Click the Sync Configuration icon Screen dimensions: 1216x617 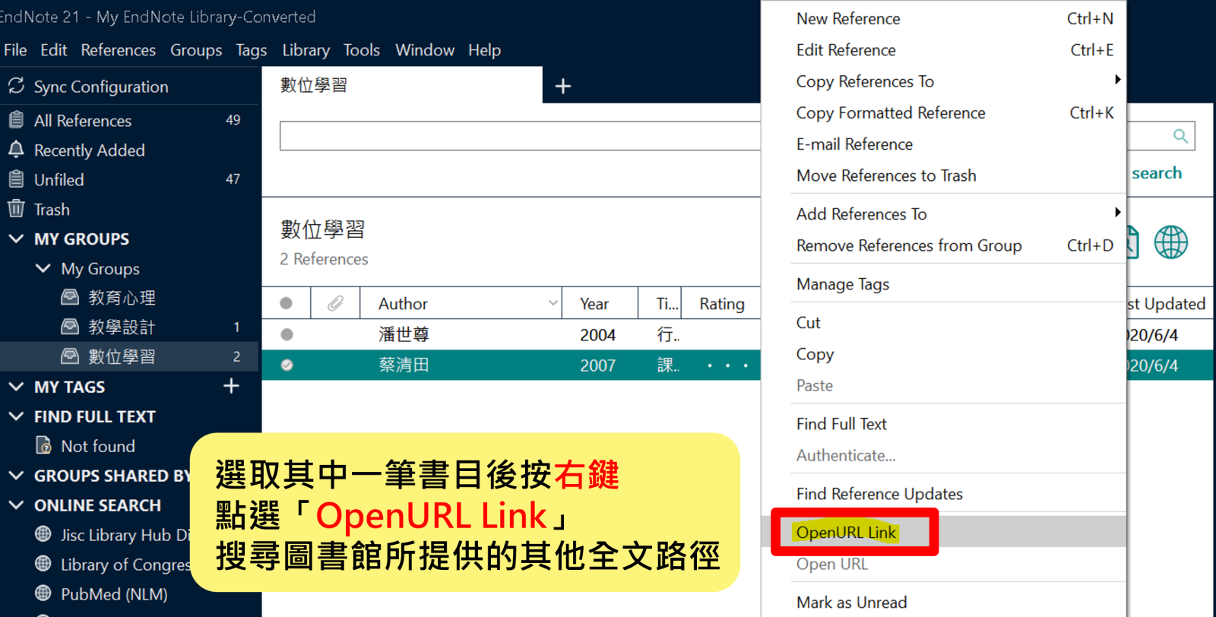(x=16, y=86)
